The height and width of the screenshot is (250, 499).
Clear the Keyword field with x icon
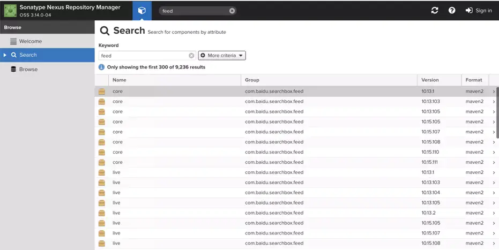191,56
